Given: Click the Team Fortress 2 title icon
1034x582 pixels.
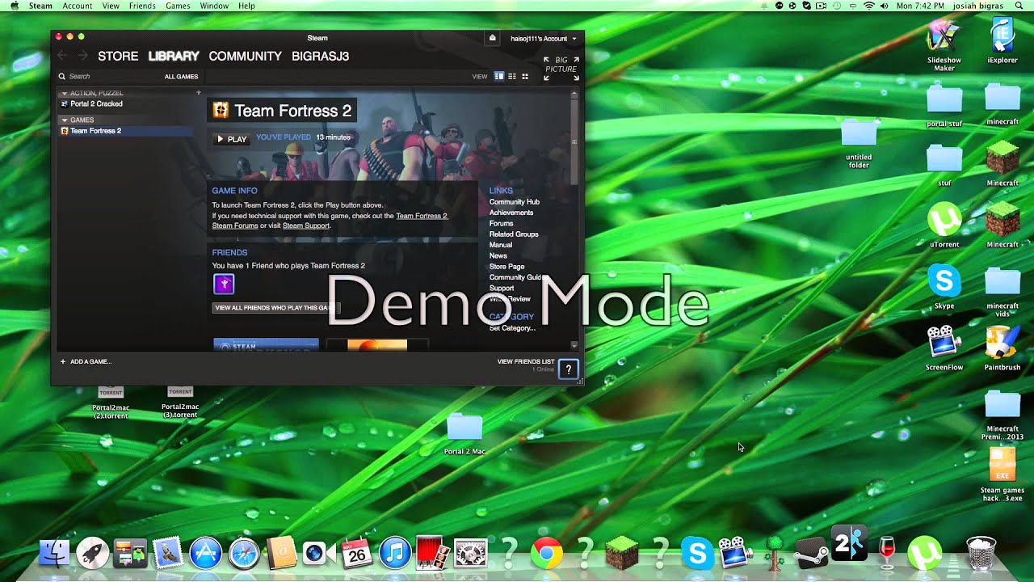Looking at the screenshot, I should (221, 111).
